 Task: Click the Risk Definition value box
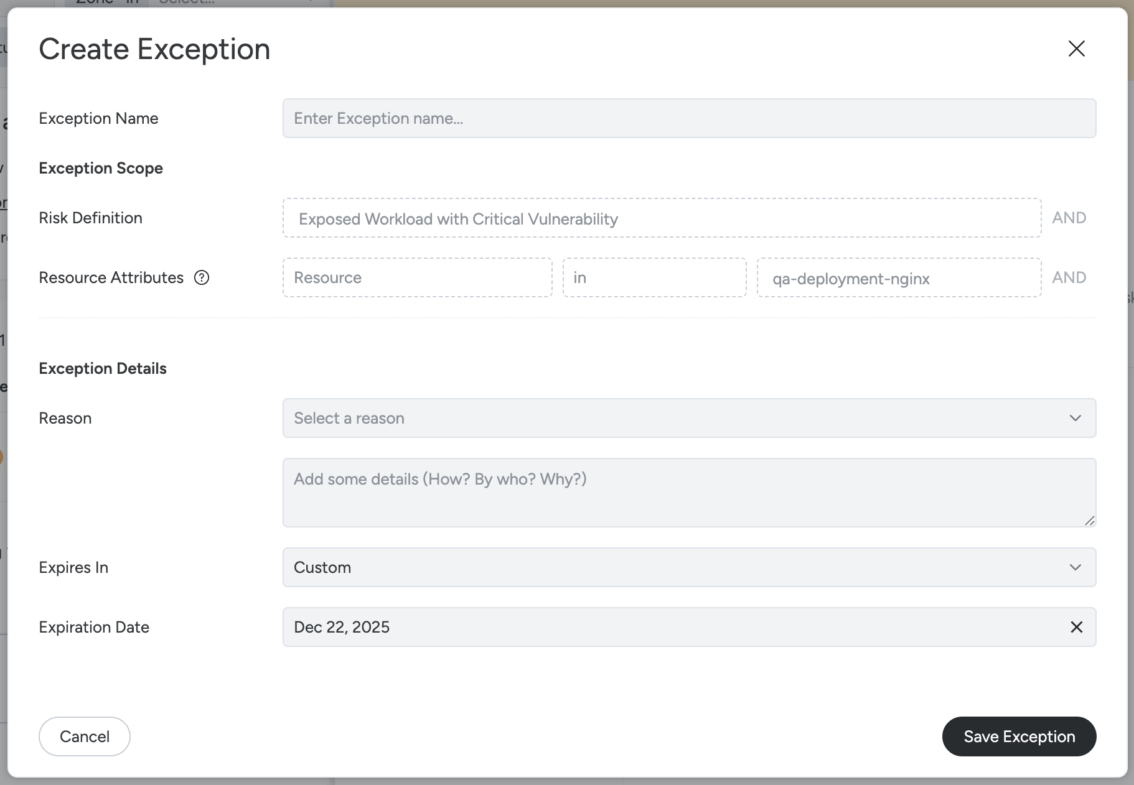coord(661,218)
